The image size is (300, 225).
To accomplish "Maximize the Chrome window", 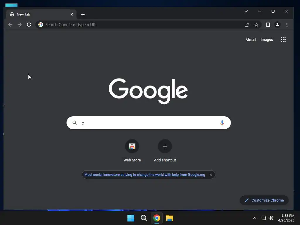I will [x=273, y=11].
